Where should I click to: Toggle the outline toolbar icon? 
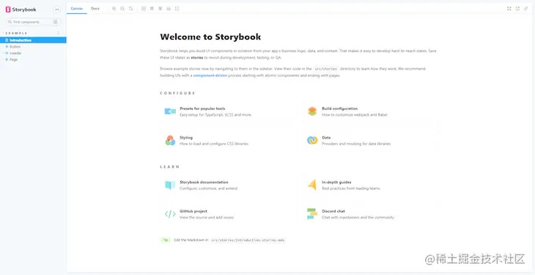[177, 9]
